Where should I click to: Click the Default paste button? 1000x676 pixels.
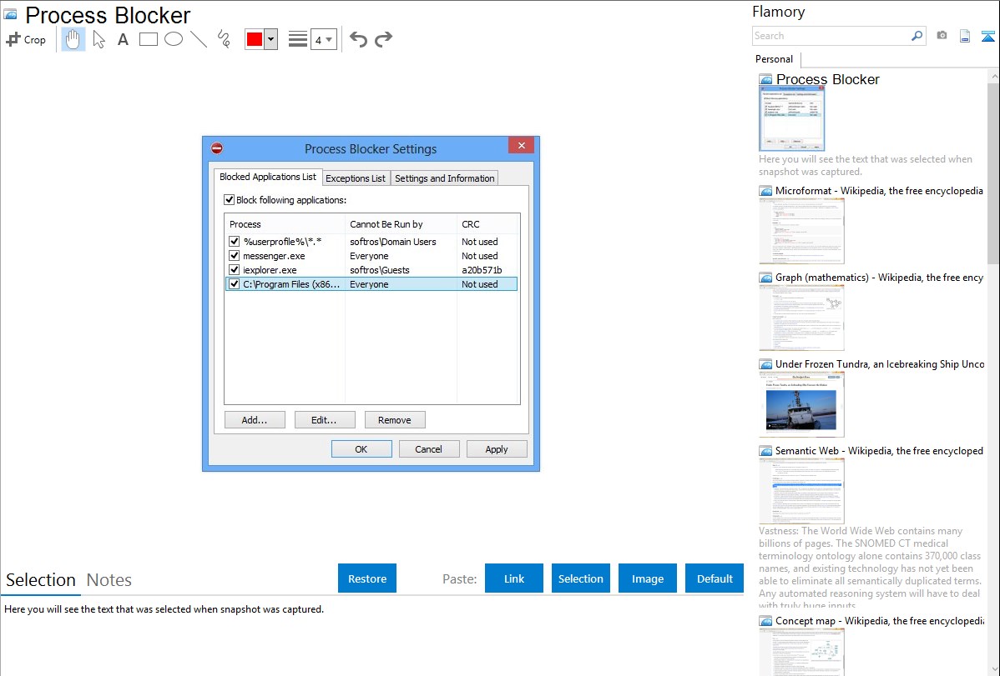[715, 578]
